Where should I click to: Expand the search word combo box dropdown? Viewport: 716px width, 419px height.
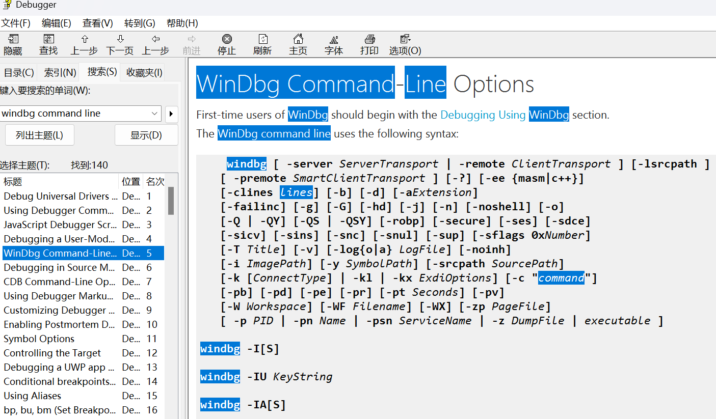point(154,114)
